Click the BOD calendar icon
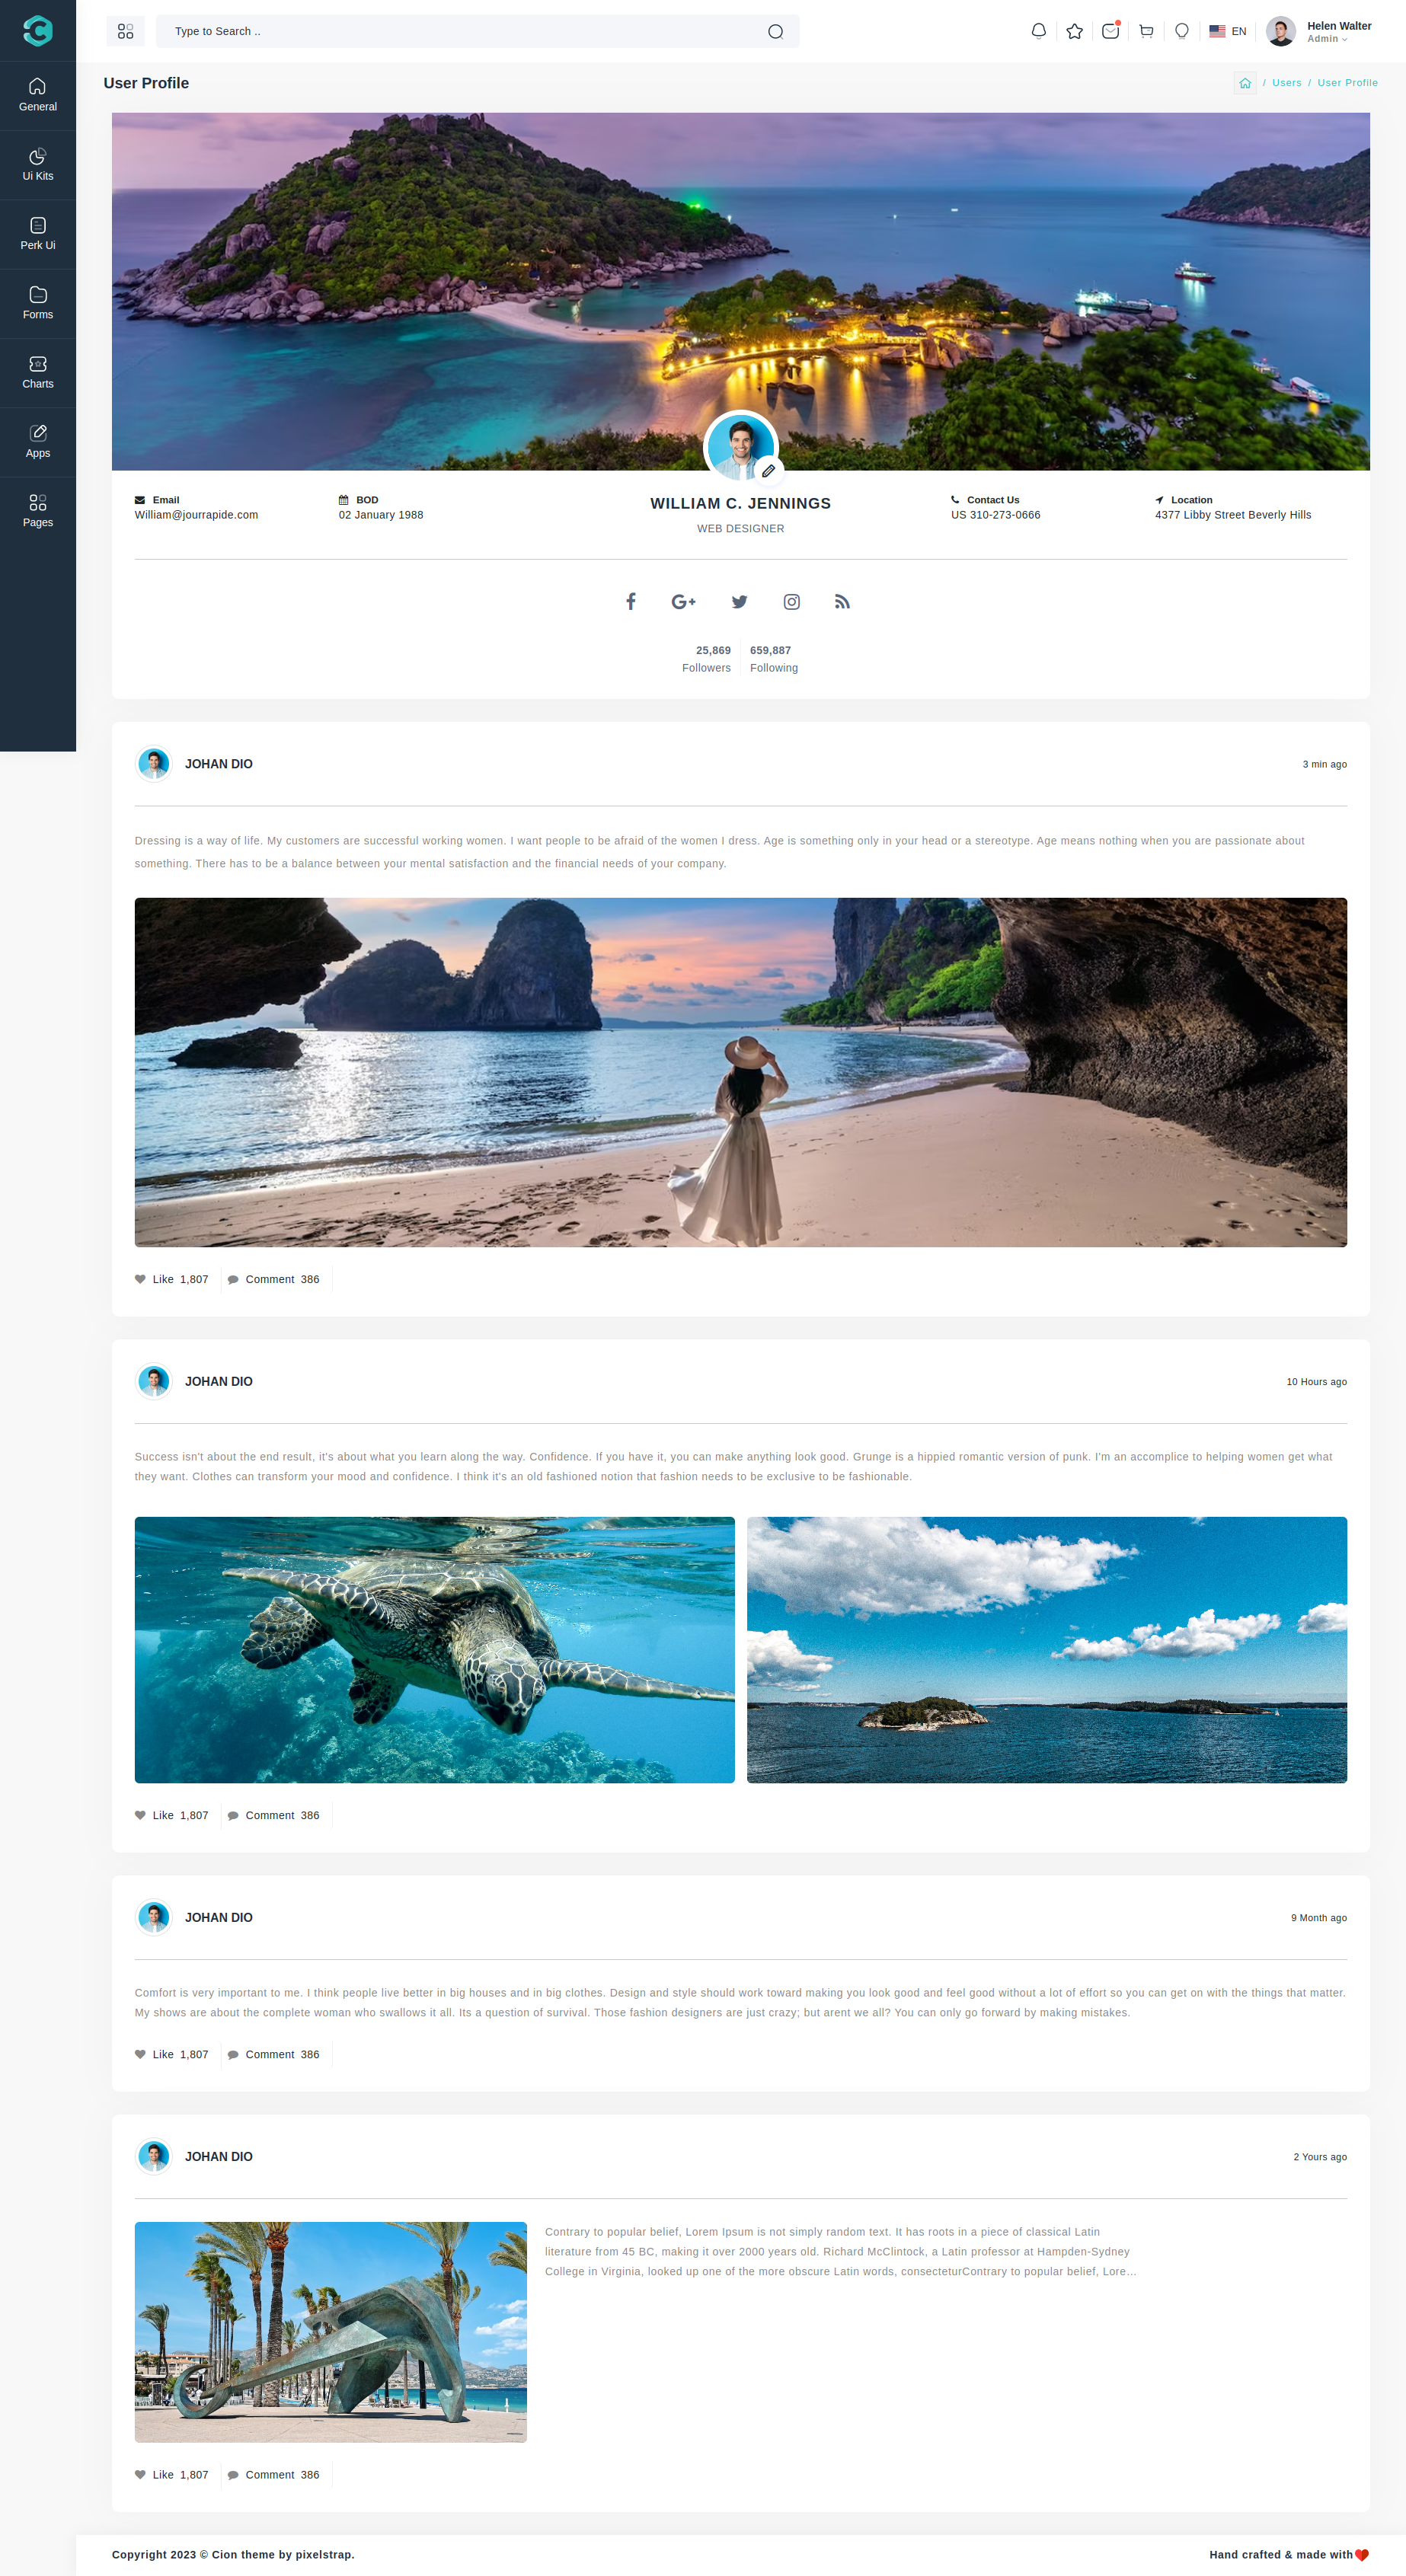This screenshot has height=2576, width=1406. (x=344, y=500)
